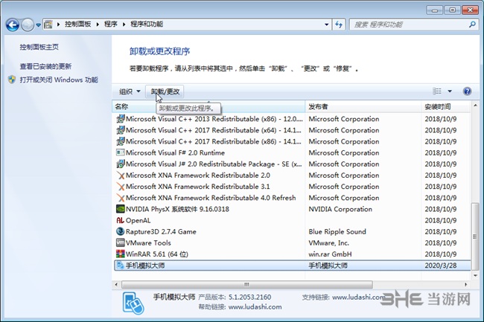Click the VMware Tools icon
The height and width of the screenshot is (322, 484).
click(121, 243)
